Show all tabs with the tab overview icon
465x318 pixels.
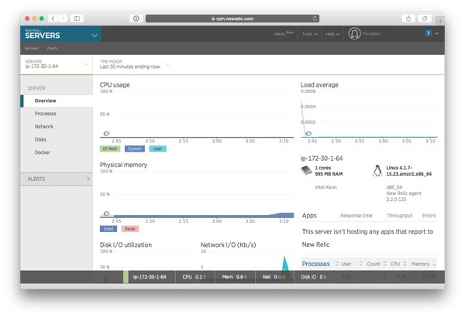[x=425, y=19]
